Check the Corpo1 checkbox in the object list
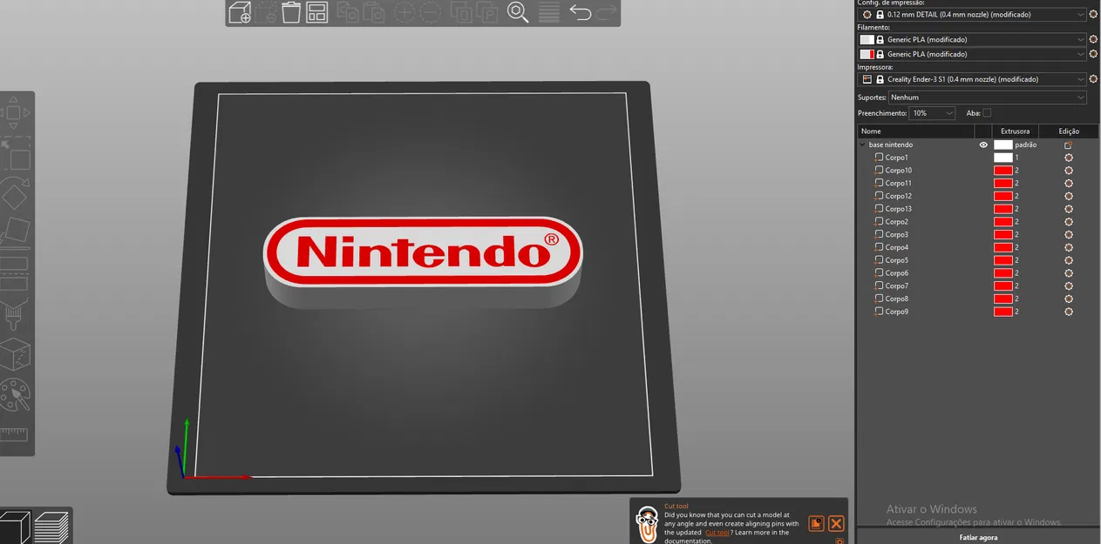This screenshot has height=544, width=1101. (x=879, y=157)
